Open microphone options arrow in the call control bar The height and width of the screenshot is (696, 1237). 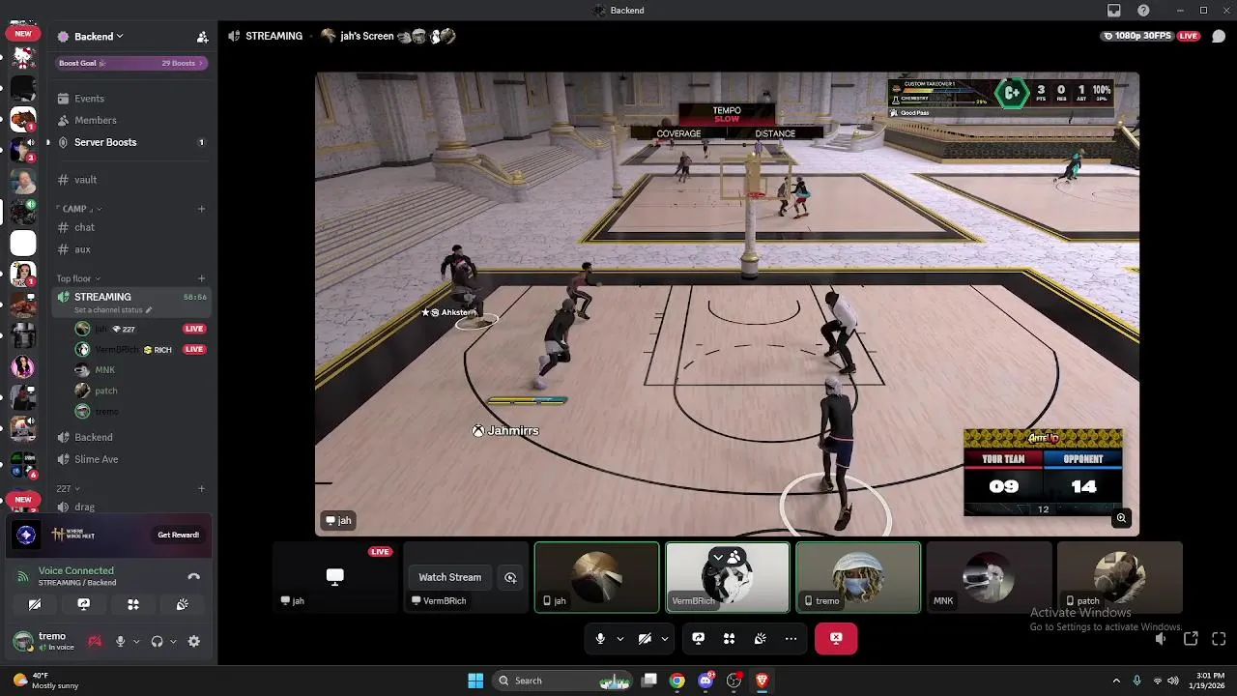click(619, 638)
